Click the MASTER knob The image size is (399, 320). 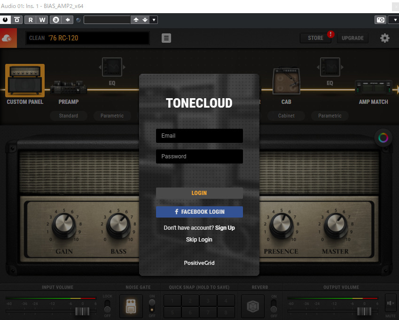(336, 225)
